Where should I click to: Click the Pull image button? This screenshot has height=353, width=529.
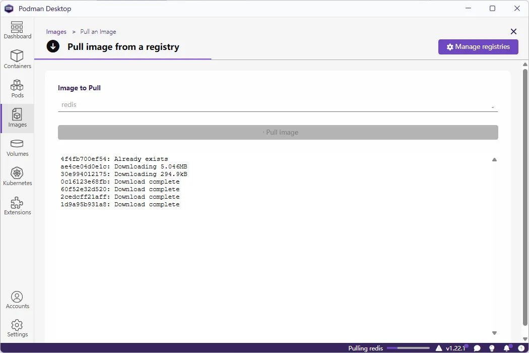(278, 132)
